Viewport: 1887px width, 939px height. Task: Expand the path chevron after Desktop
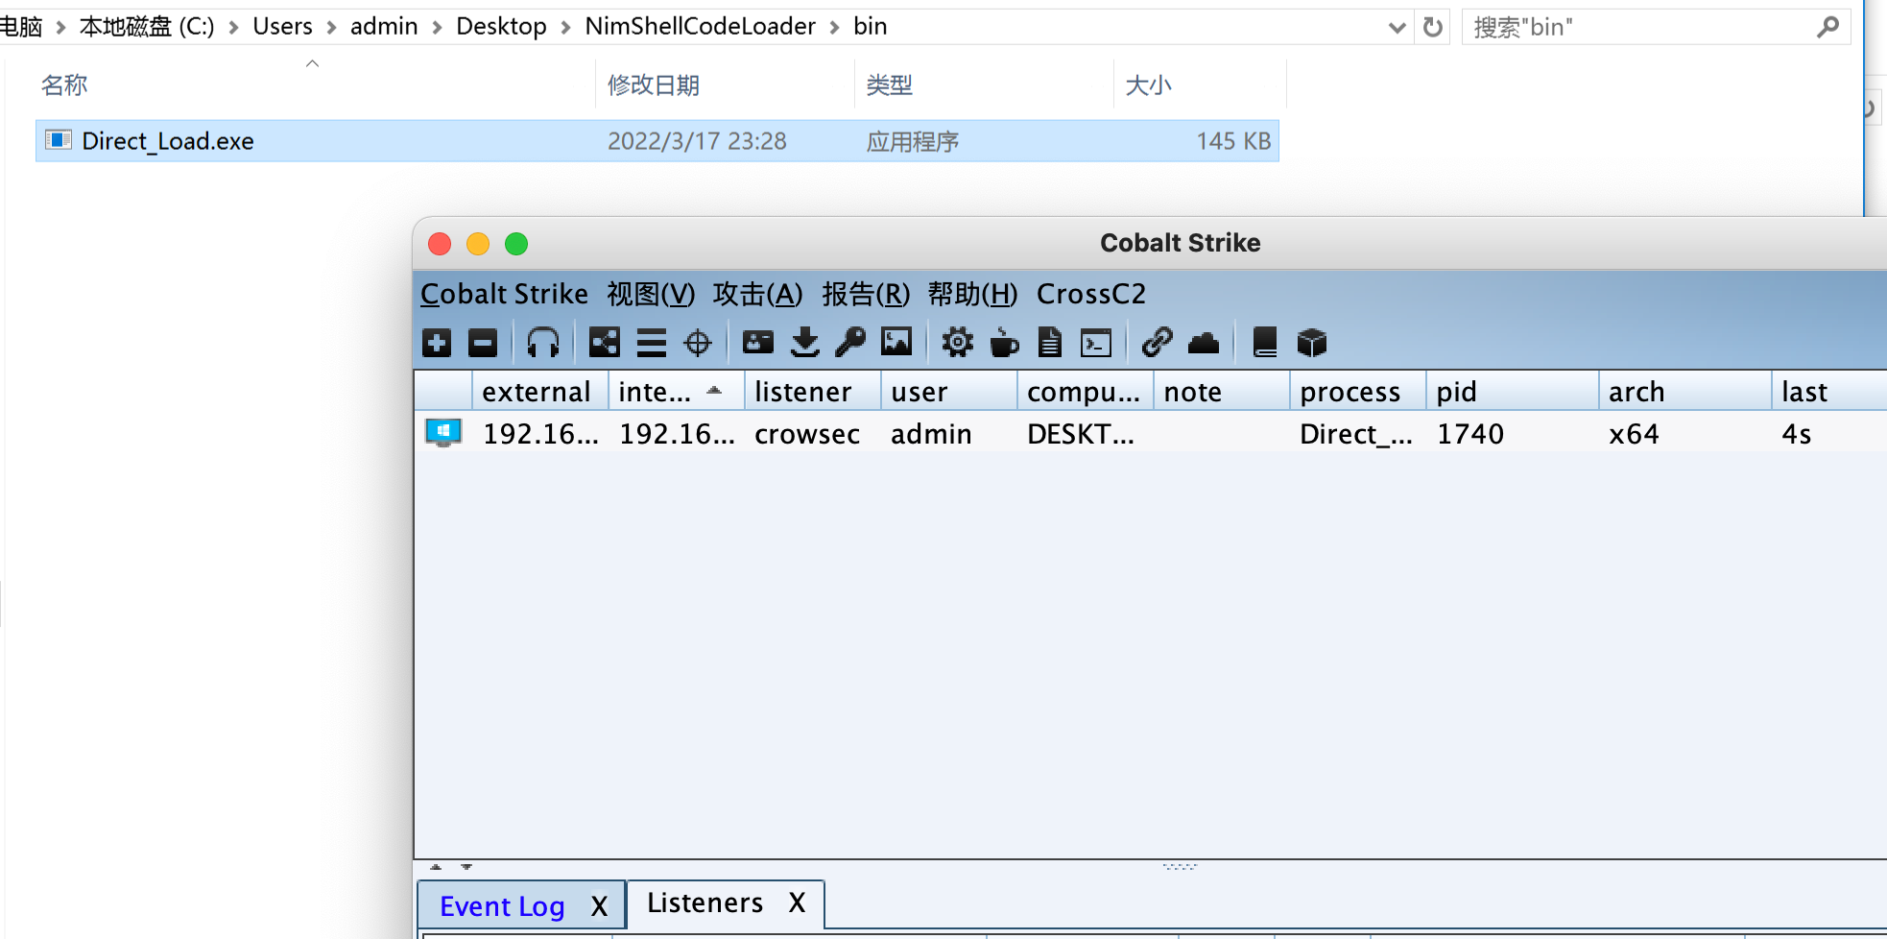pyautogui.click(x=565, y=27)
